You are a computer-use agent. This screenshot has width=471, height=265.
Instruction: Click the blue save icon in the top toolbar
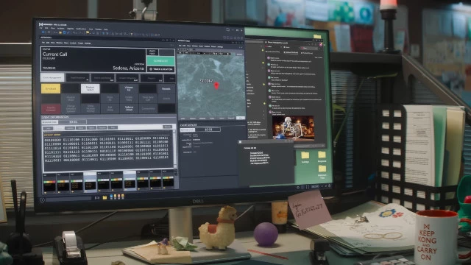click(x=64, y=32)
